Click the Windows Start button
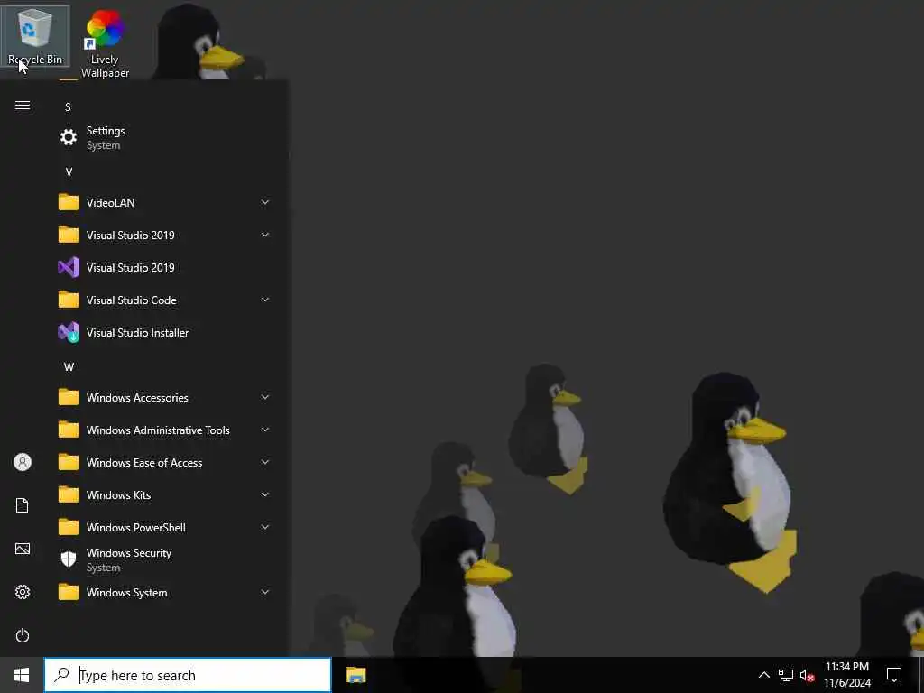The image size is (924, 693). click(22, 675)
